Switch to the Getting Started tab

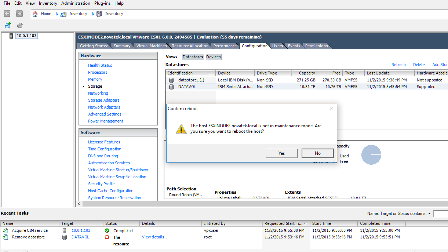click(94, 46)
